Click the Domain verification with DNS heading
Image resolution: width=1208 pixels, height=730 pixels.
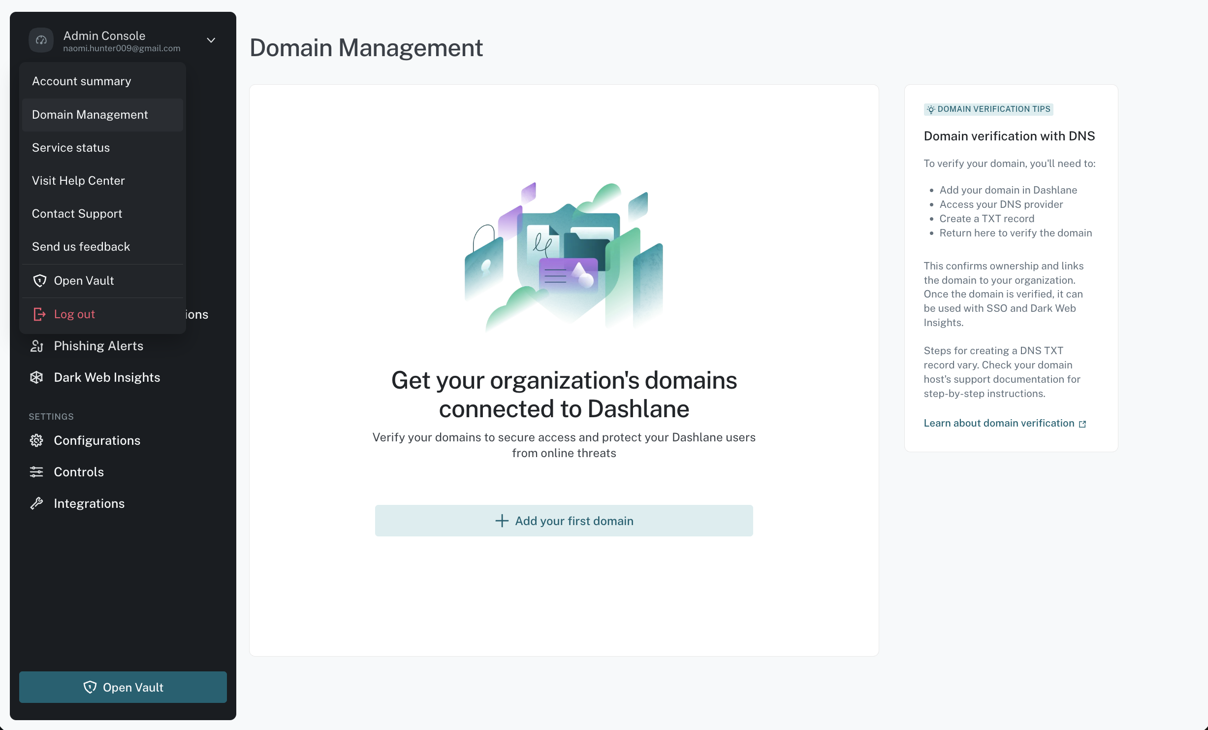[x=1010, y=136]
